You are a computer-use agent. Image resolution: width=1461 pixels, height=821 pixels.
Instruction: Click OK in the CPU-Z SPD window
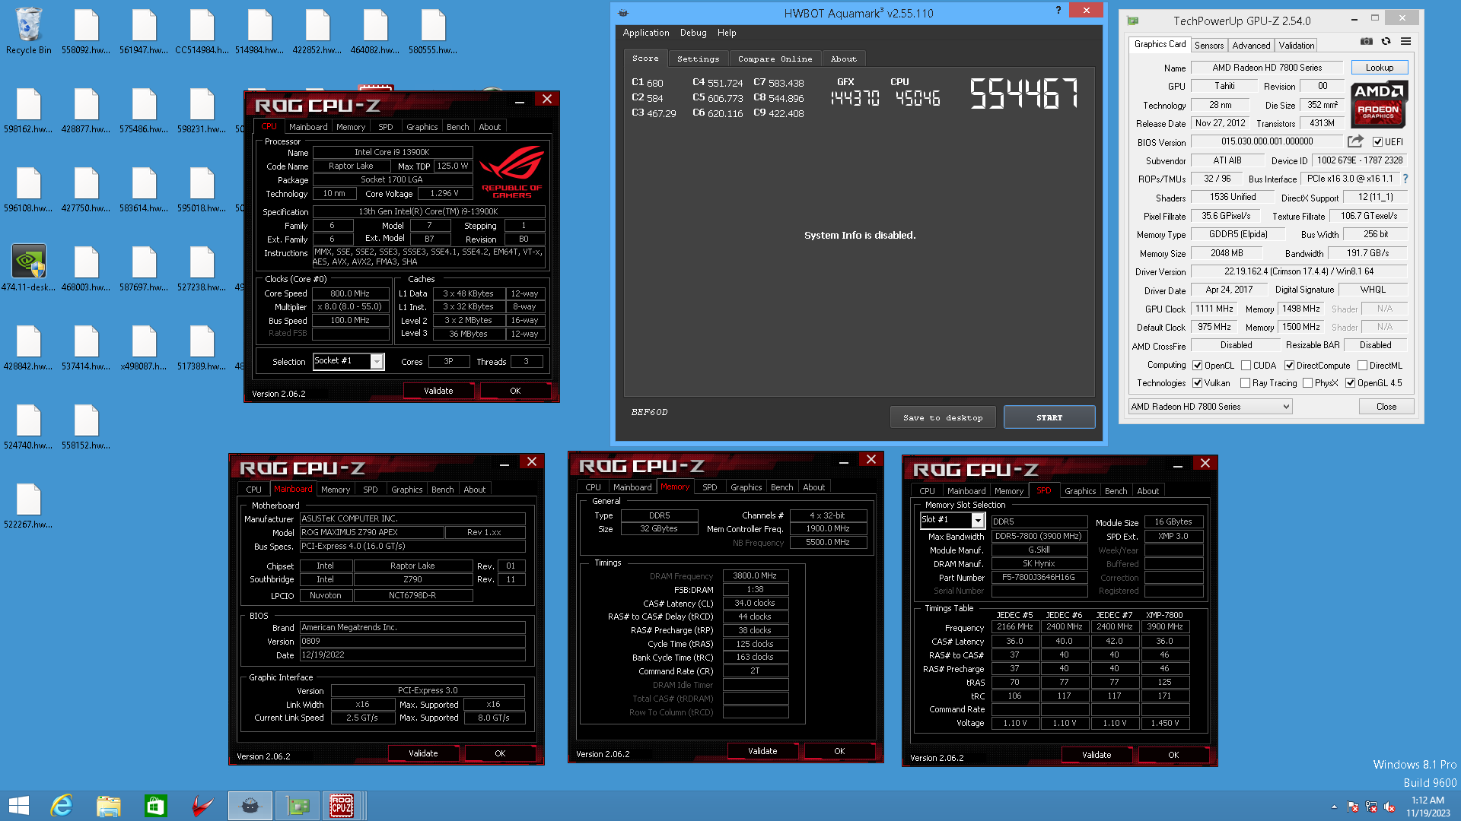1173,755
